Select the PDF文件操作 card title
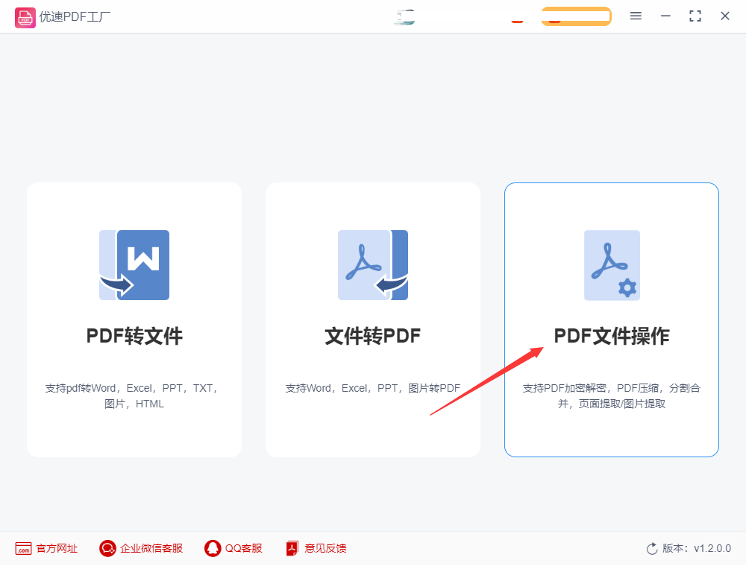746x566 pixels. pyautogui.click(x=612, y=336)
